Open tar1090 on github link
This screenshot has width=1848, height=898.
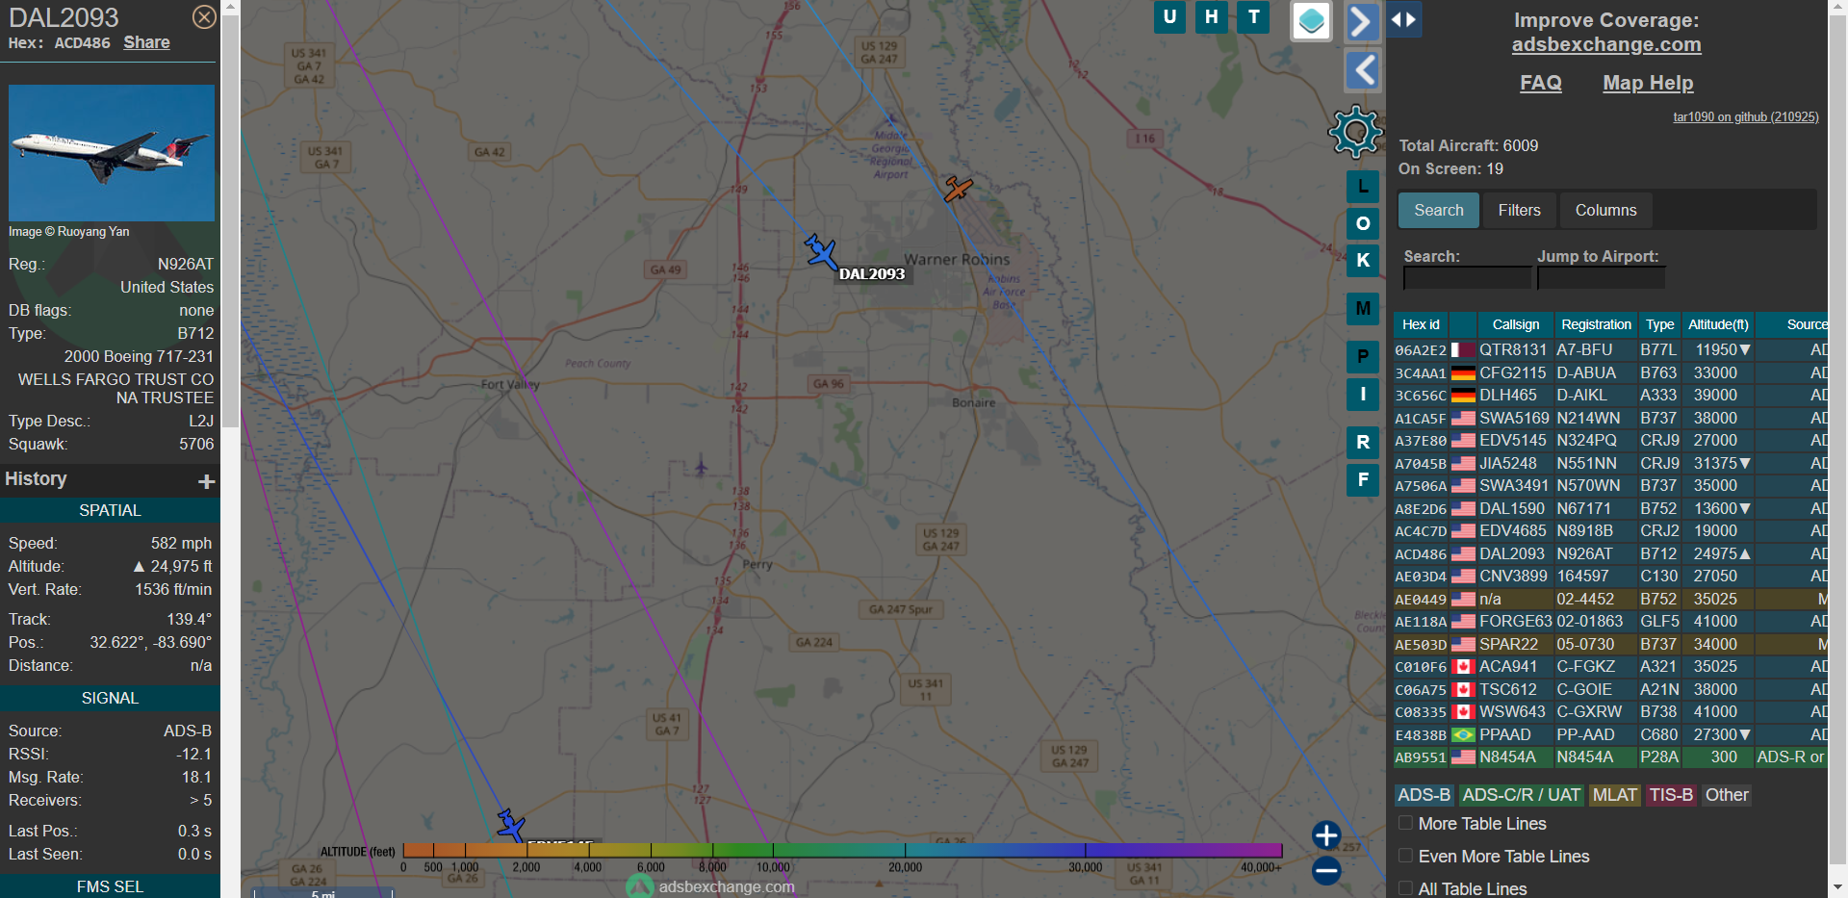pyautogui.click(x=1746, y=116)
